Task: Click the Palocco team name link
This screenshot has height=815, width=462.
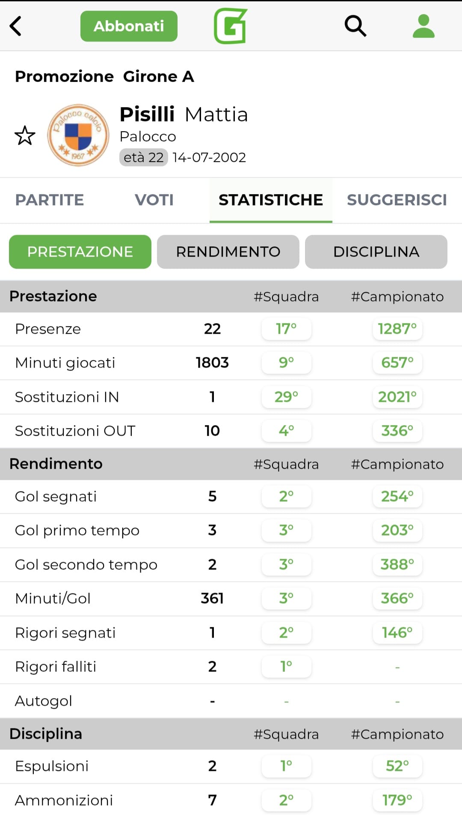Action: pos(148,137)
